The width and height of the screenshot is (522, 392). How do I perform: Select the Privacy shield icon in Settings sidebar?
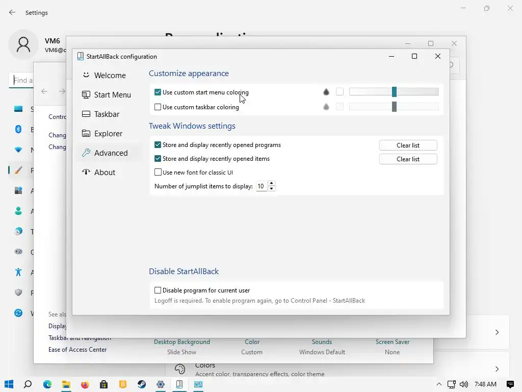coord(18,292)
